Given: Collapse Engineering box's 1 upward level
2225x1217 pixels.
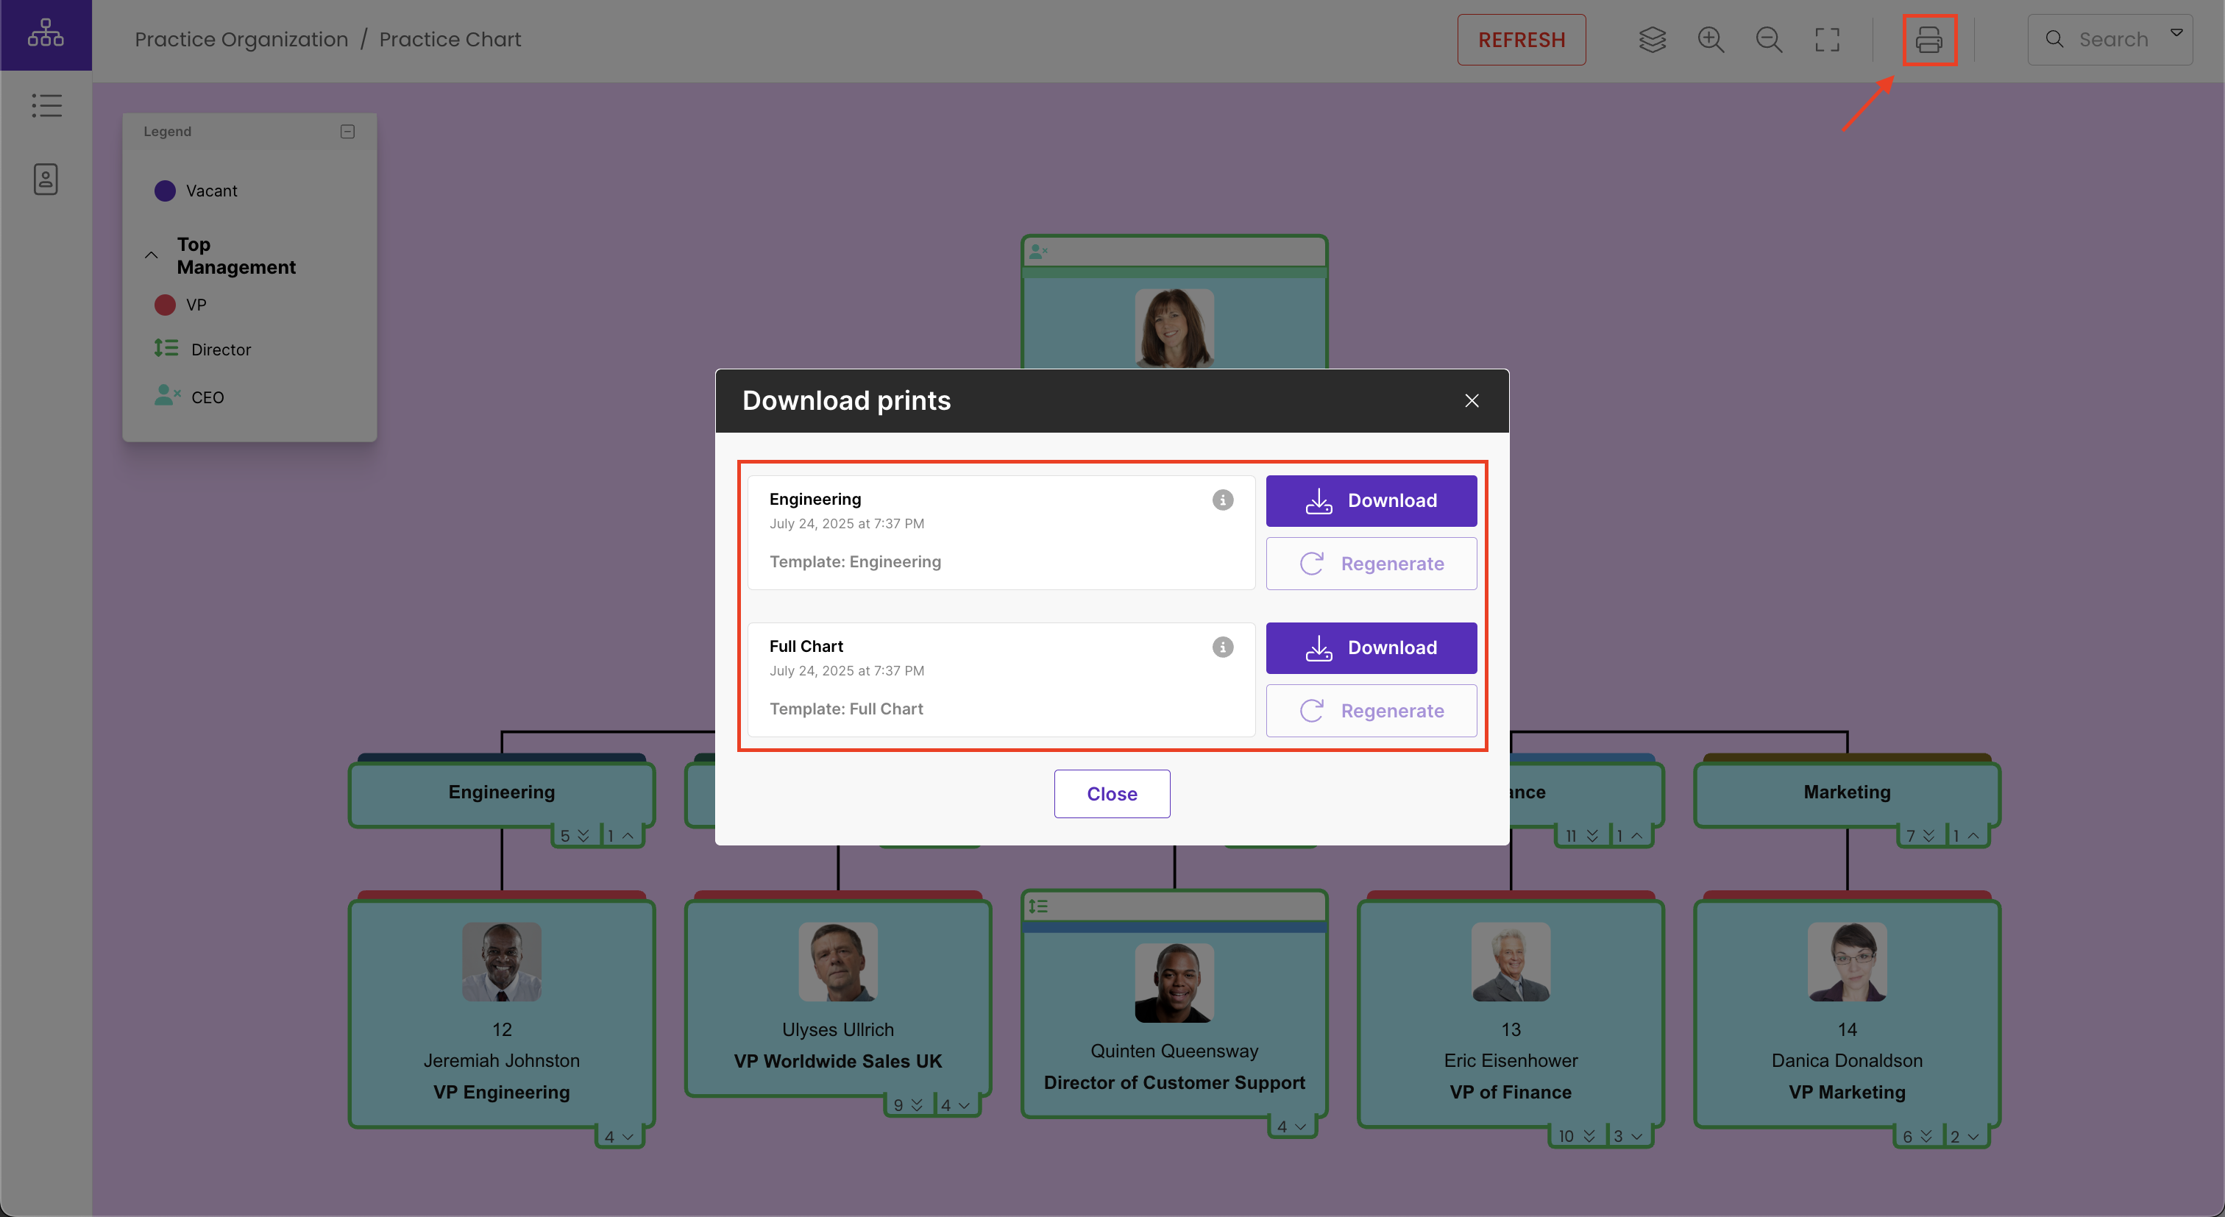Looking at the screenshot, I should click(x=621, y=836).
